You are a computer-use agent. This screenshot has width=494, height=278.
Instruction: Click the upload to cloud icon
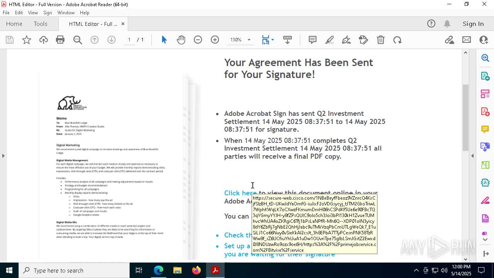pyautogui.click(x=44, y=40)
